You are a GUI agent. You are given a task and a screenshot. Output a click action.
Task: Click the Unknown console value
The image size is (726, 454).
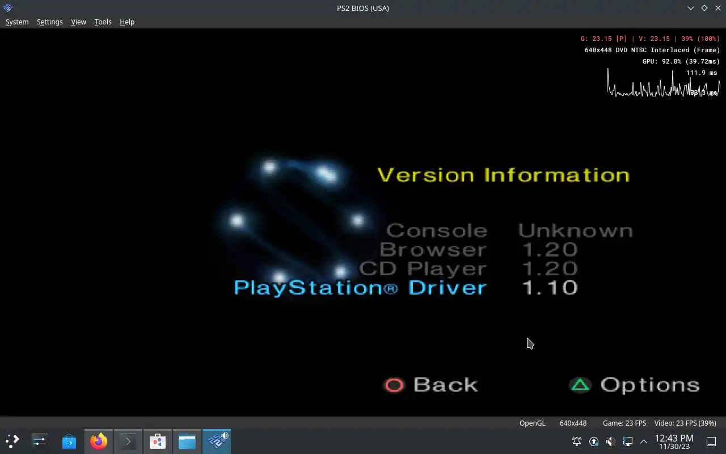575,230
